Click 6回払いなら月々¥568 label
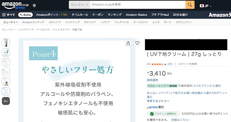Screen dimensions: 231x122 point(162,86)
